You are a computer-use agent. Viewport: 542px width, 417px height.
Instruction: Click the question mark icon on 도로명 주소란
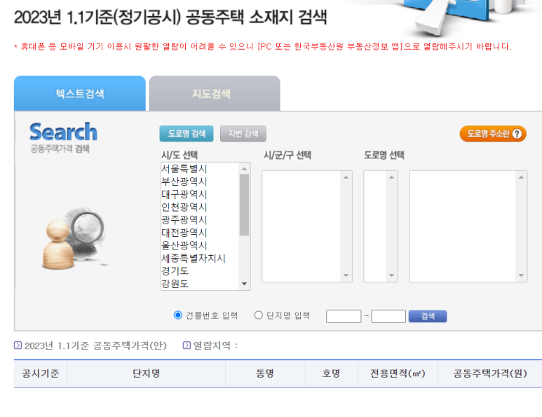click(x=517, y=134)
